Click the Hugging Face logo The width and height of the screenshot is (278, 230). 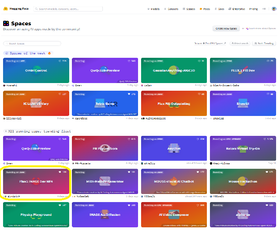point(16,8)
